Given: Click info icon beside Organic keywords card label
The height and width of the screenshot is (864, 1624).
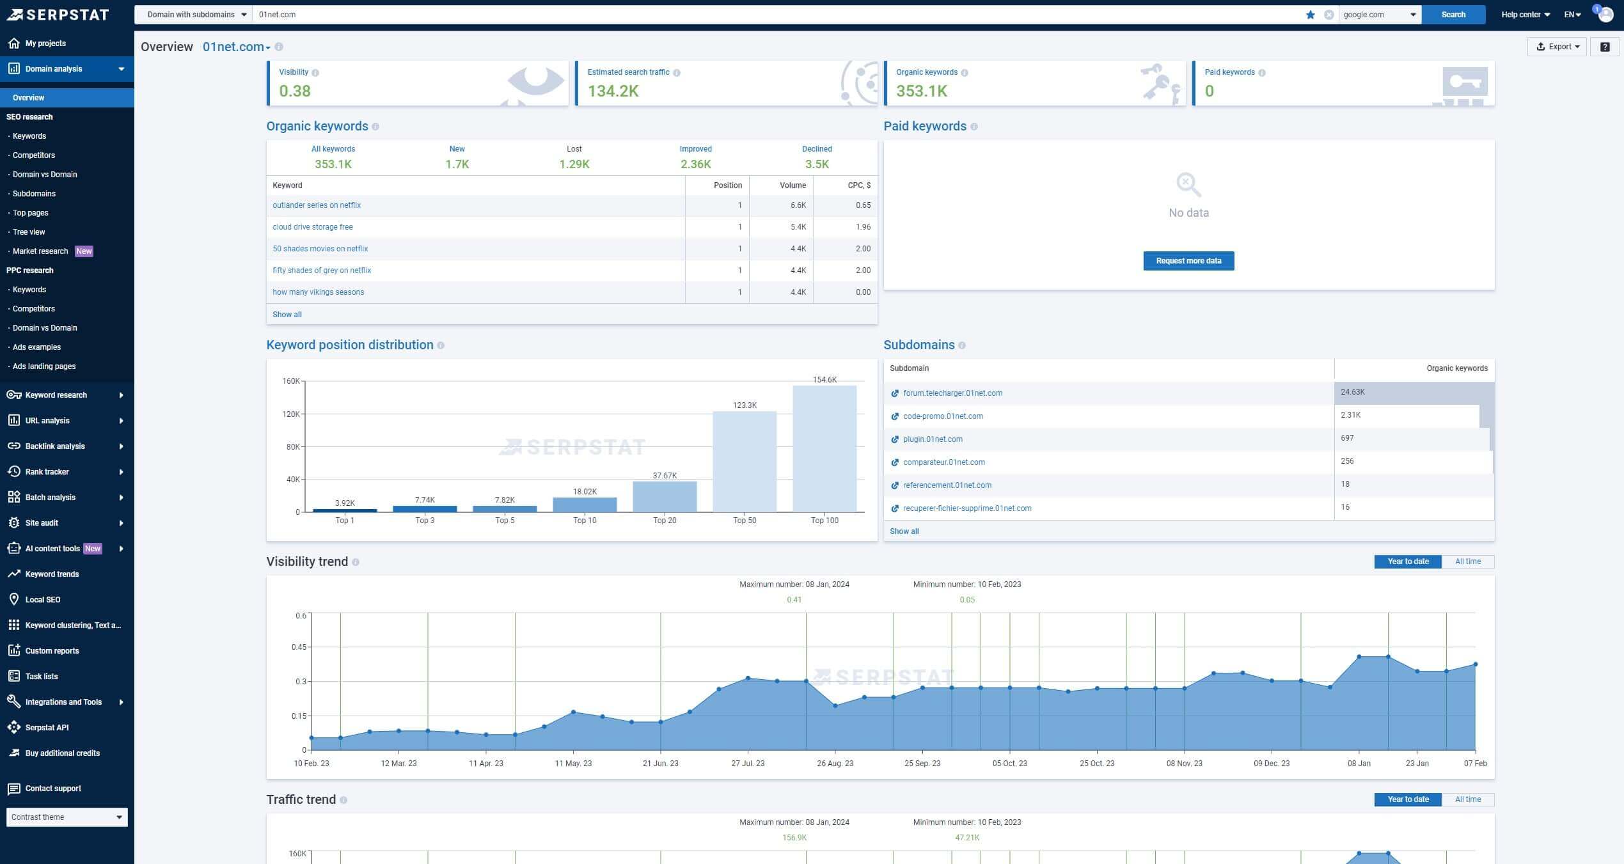Looking at the screenshot, I should tap(965, 73).
